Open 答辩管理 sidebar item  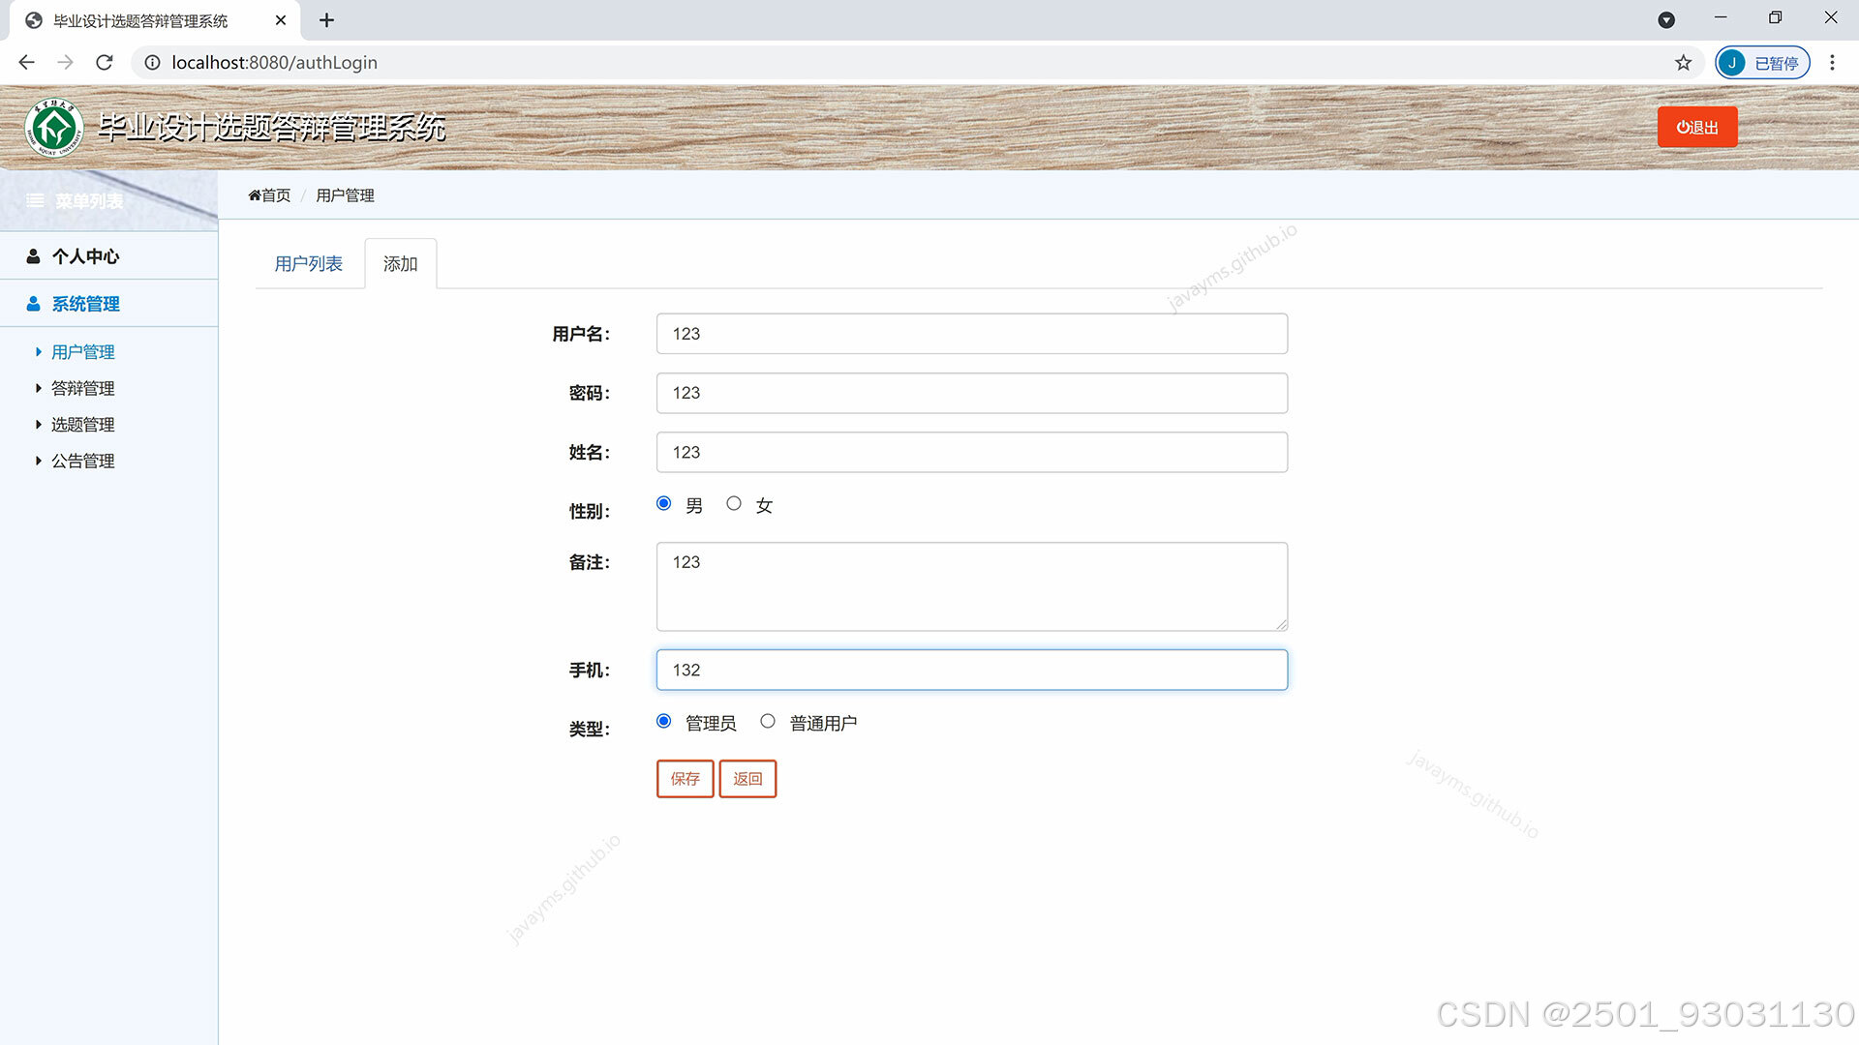[82, 388]
